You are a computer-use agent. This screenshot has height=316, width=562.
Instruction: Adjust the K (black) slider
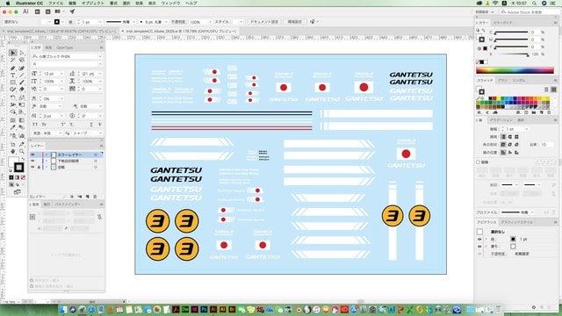[x=511, y=54]
